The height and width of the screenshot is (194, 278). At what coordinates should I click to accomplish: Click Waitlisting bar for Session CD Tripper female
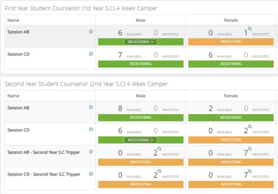point(231,184)
